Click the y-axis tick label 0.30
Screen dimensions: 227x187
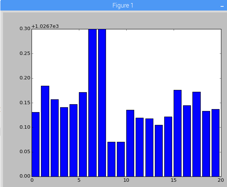pyautogui.click(x=25, y=29)
